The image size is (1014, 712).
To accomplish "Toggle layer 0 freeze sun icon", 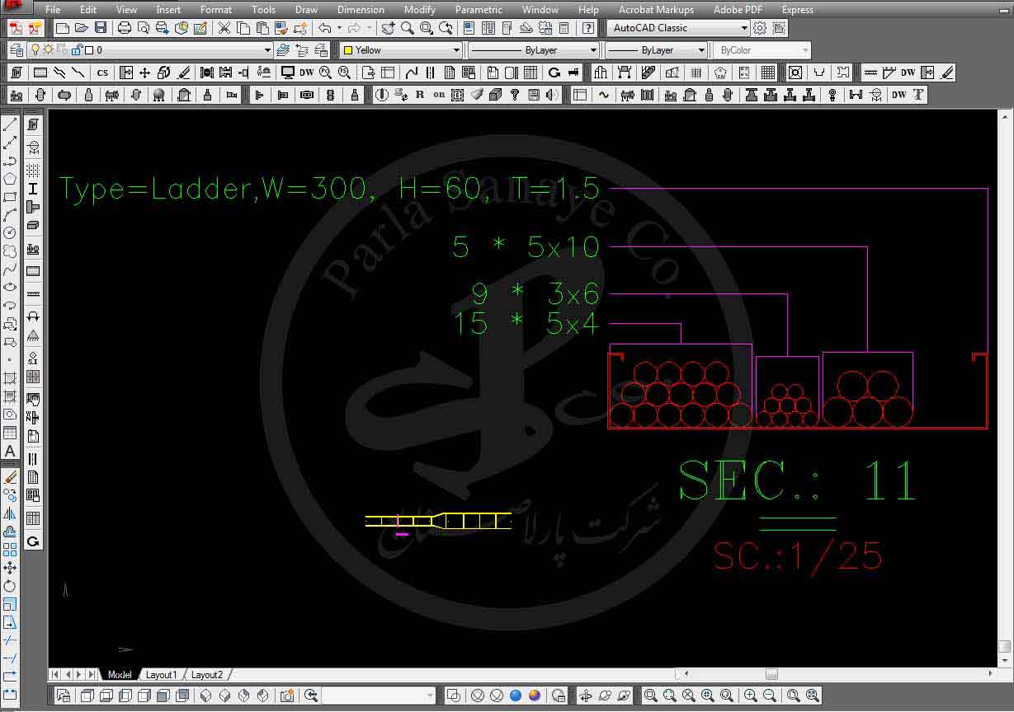I will coord(49,50).
